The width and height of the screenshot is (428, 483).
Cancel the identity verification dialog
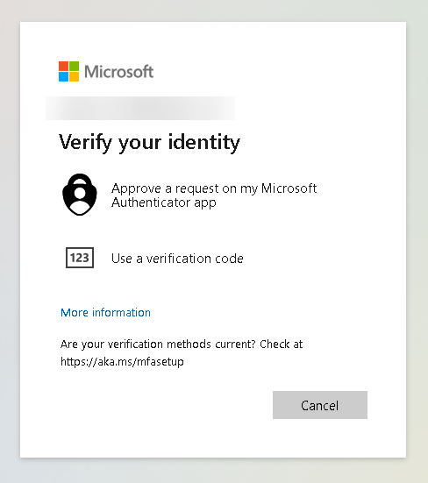point(320,405)
